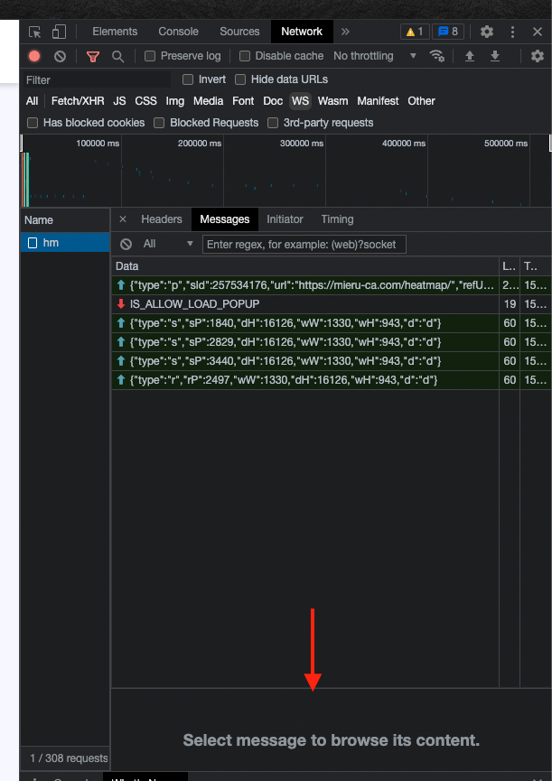Open network conditions wifi icon
The width and height of the screenshot is (552, 781).
(437, 56)
